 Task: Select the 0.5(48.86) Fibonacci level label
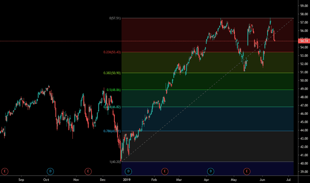113,90
